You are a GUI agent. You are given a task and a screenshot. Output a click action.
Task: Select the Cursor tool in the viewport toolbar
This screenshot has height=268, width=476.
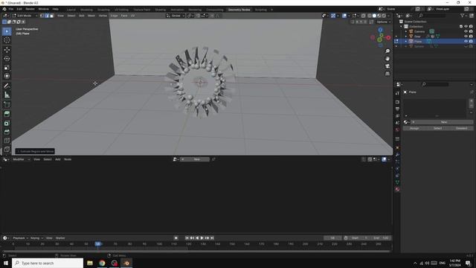(7, 40)
